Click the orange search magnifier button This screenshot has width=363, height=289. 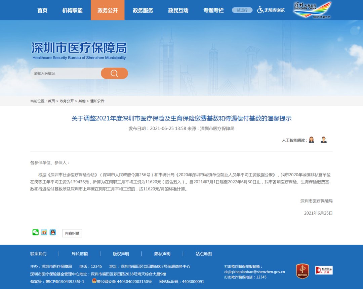click(x=114, y=73)
